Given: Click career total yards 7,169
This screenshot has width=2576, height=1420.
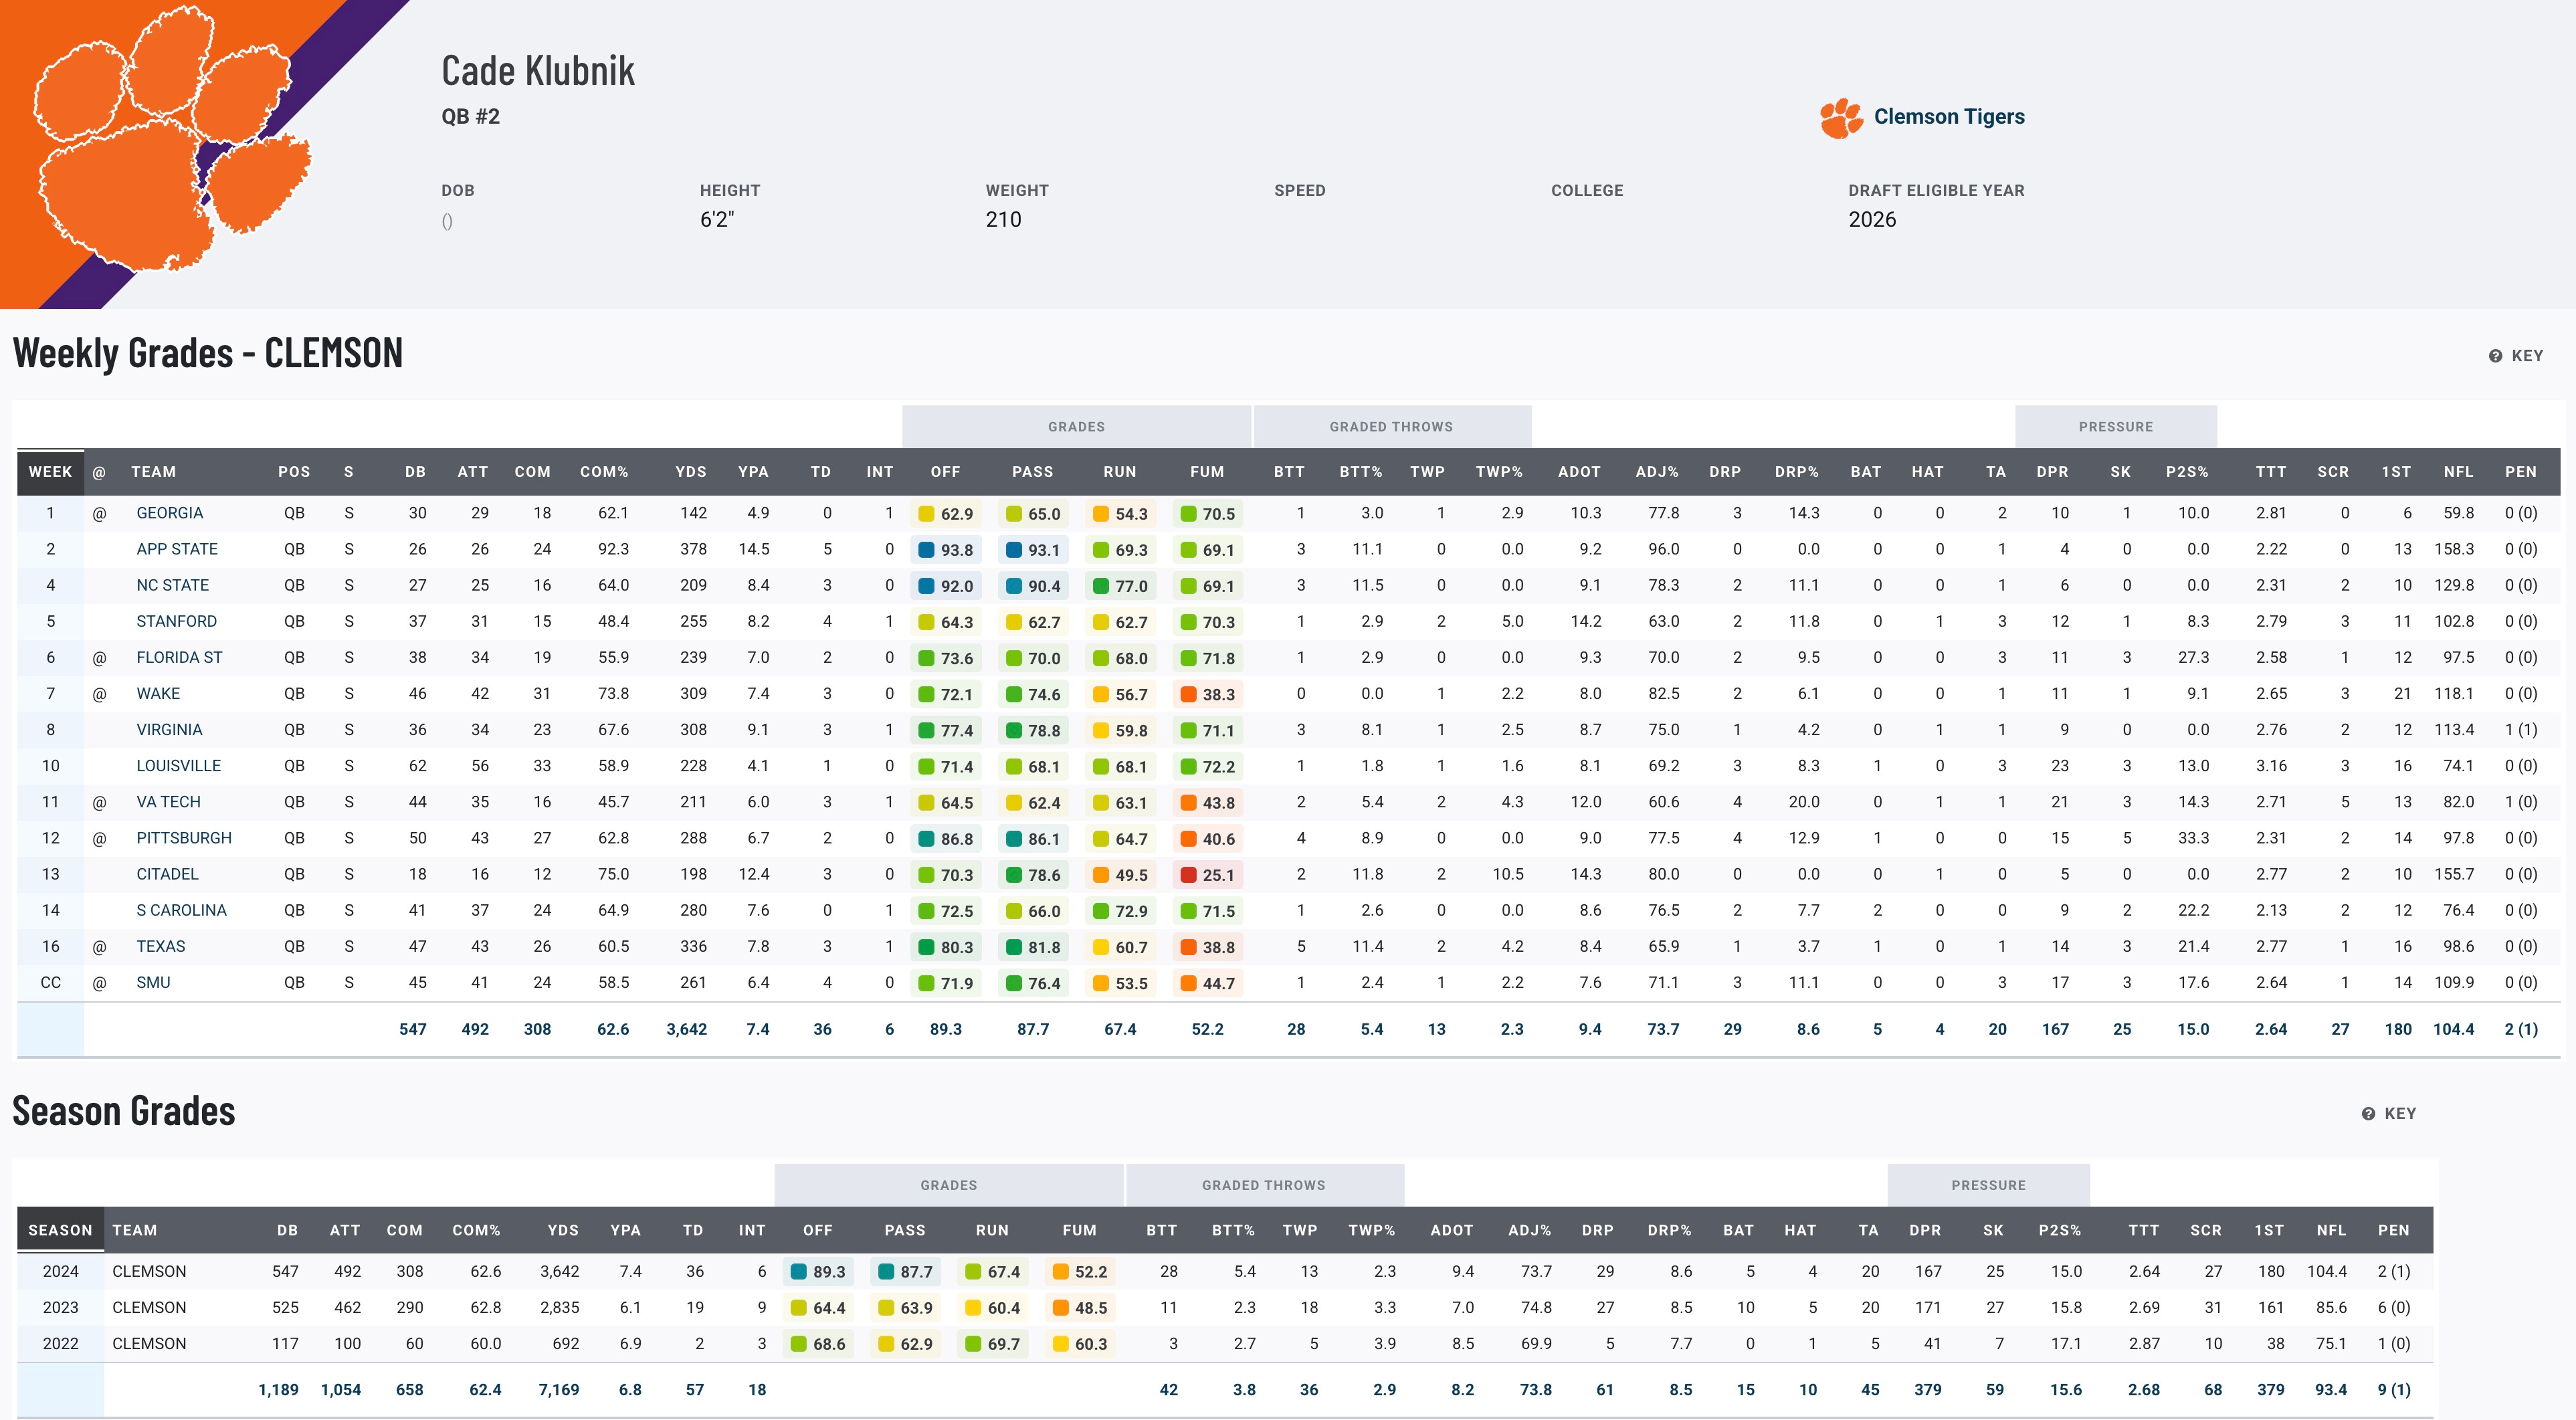Looking at the screenshot, I should coord(559,1390).
